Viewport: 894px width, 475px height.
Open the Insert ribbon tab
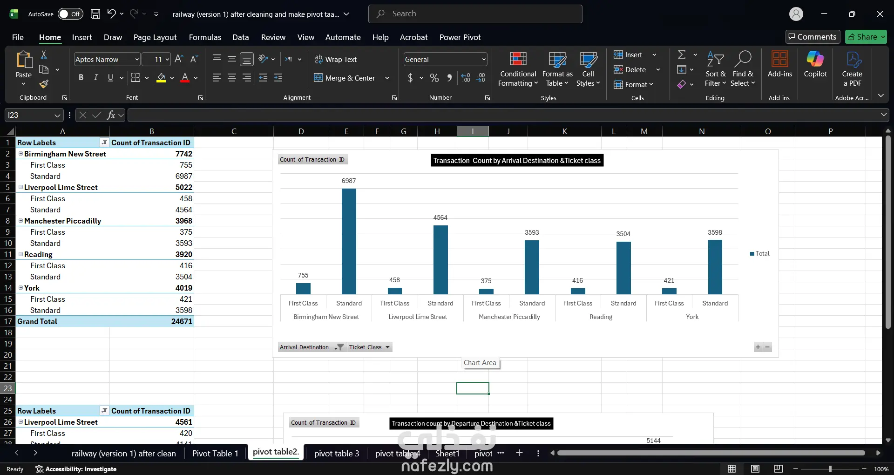pyautogui.click(x=82, y=37)
